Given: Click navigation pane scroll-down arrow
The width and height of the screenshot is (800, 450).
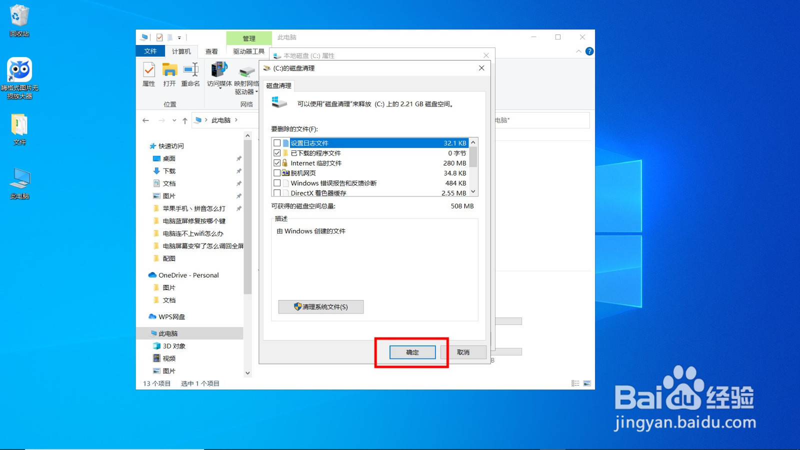Looking at the screenshot, I should tap(247, 373).
